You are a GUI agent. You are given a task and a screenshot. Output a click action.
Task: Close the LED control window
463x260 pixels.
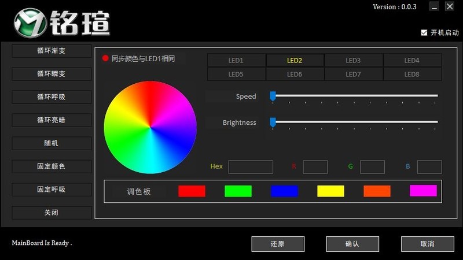click(450, 6)
